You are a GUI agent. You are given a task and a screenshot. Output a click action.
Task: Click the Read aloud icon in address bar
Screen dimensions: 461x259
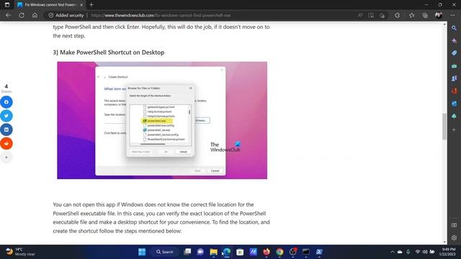point(360,15)
